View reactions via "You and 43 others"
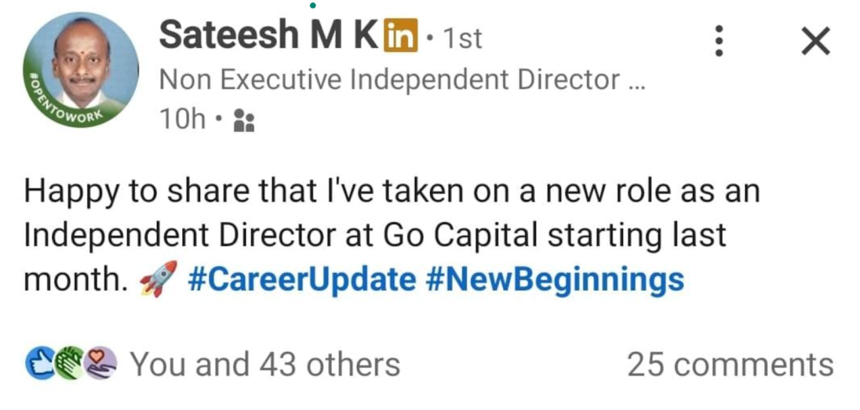The height and width of the screenshot is (410, 860). (265, 365)
